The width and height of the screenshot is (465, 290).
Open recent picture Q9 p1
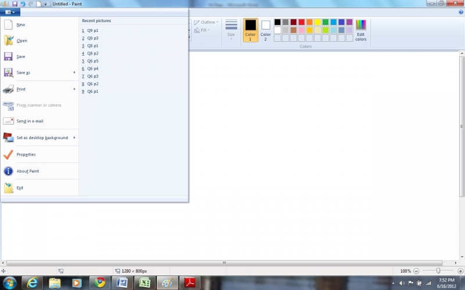click(92, 30)
